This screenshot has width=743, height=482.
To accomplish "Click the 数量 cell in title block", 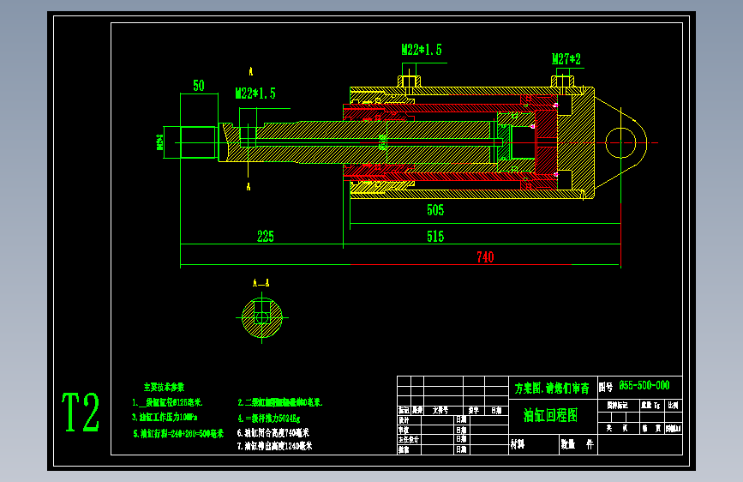I will (x=568, y=444).
